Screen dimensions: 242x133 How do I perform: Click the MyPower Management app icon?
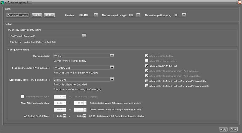pos(2,2)
